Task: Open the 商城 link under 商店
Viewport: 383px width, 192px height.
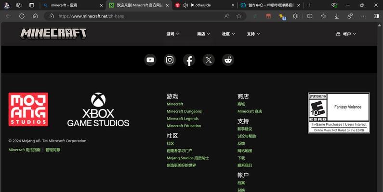Action: [241, 104]
